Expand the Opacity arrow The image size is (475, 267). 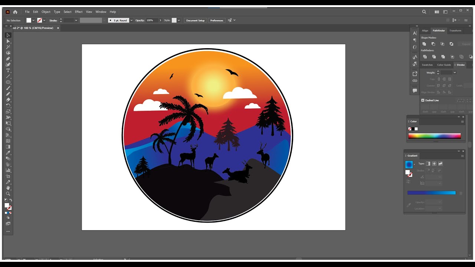tap(160, 20)
